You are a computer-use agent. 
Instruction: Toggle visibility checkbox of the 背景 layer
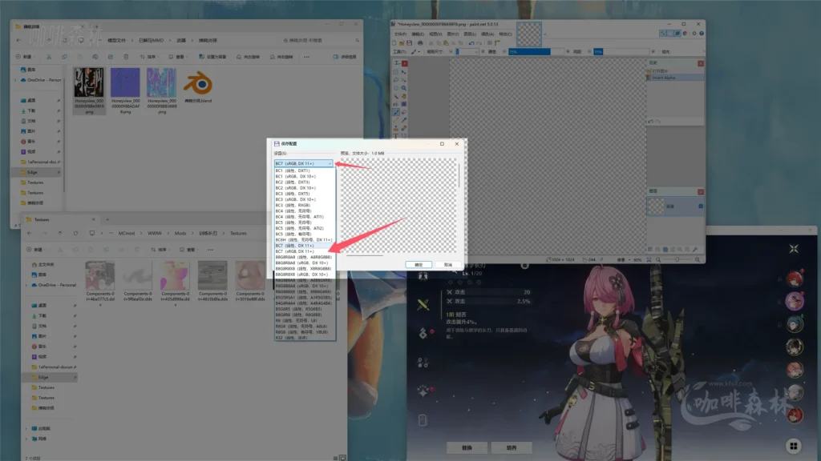(700, 206)
